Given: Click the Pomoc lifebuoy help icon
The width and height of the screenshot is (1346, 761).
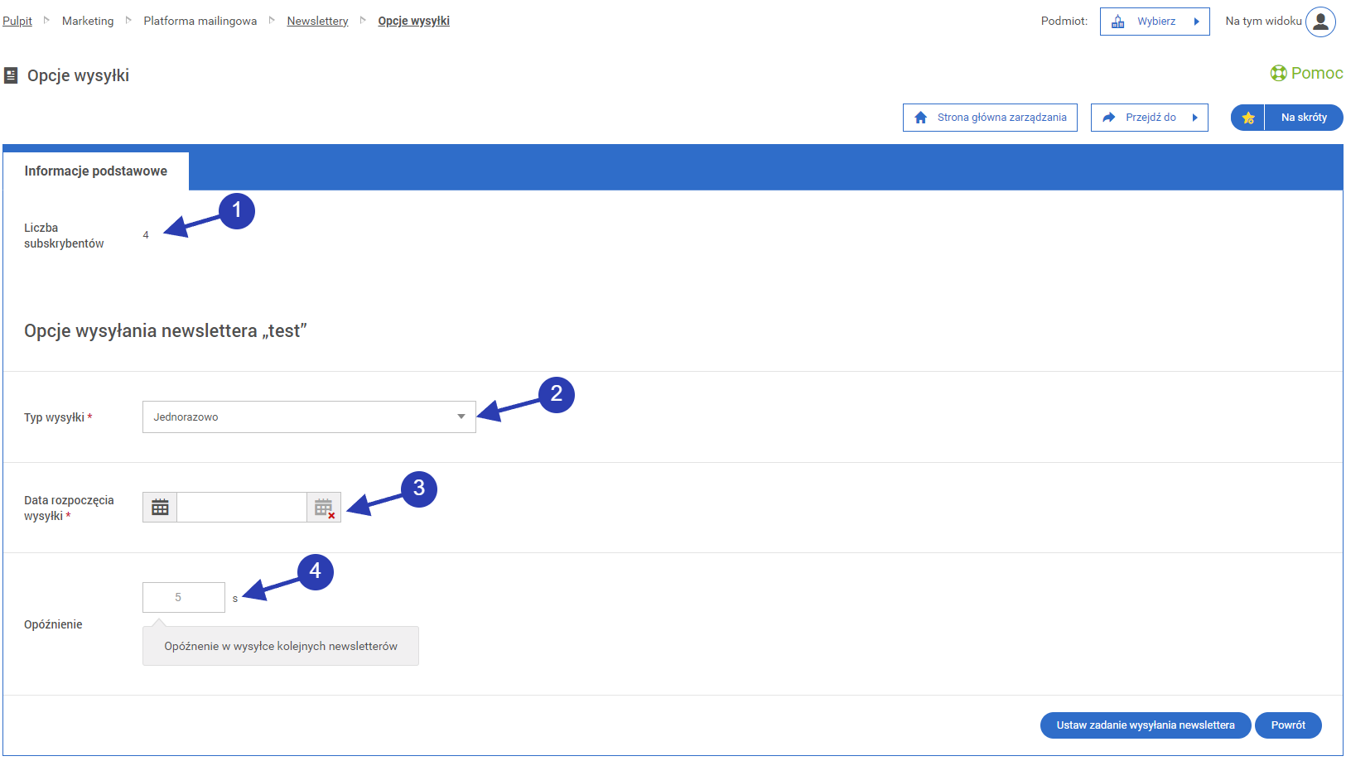Looking at the screenshot, I should tap(1278, 74).
